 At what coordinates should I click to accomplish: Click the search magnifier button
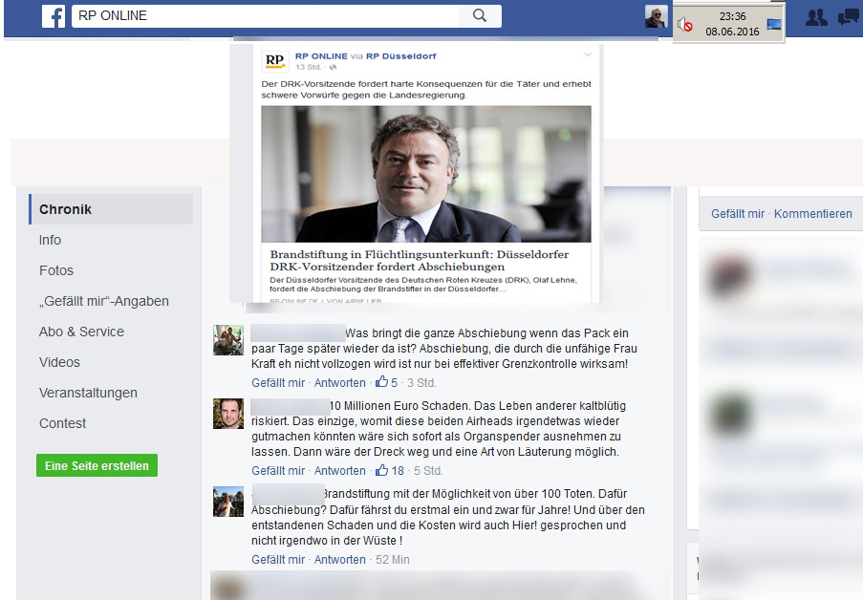(480, 16)
